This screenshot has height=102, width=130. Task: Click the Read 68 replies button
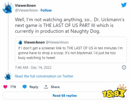64,96
